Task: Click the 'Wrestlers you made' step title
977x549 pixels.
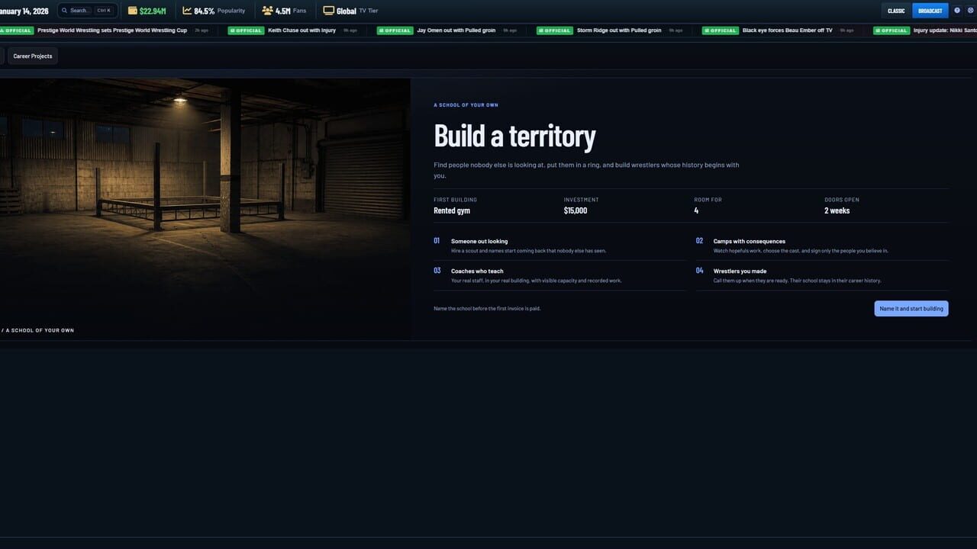Action: point(740,271)
